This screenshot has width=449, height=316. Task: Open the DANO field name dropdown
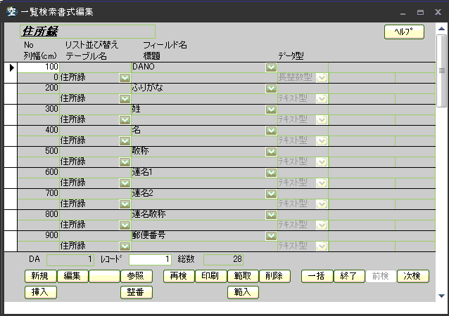[270, 67]
